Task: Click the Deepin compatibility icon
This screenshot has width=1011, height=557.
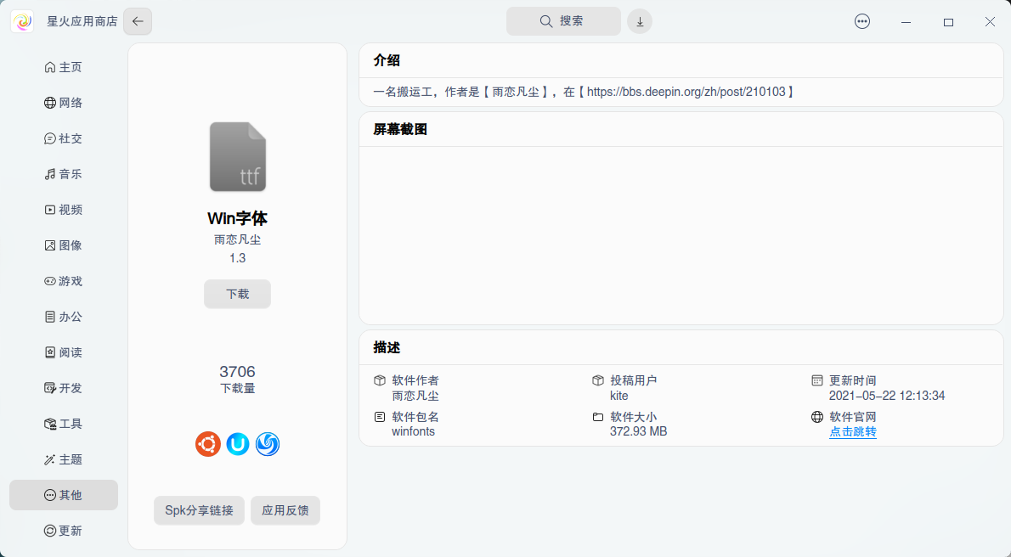Action: pos(267,443)
